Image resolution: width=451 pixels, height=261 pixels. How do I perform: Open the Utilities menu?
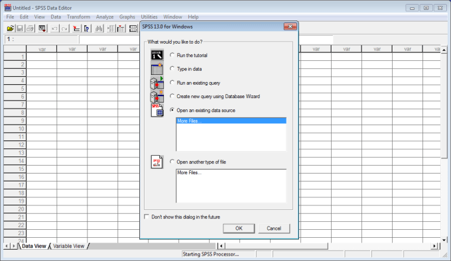tap(149, 17)
